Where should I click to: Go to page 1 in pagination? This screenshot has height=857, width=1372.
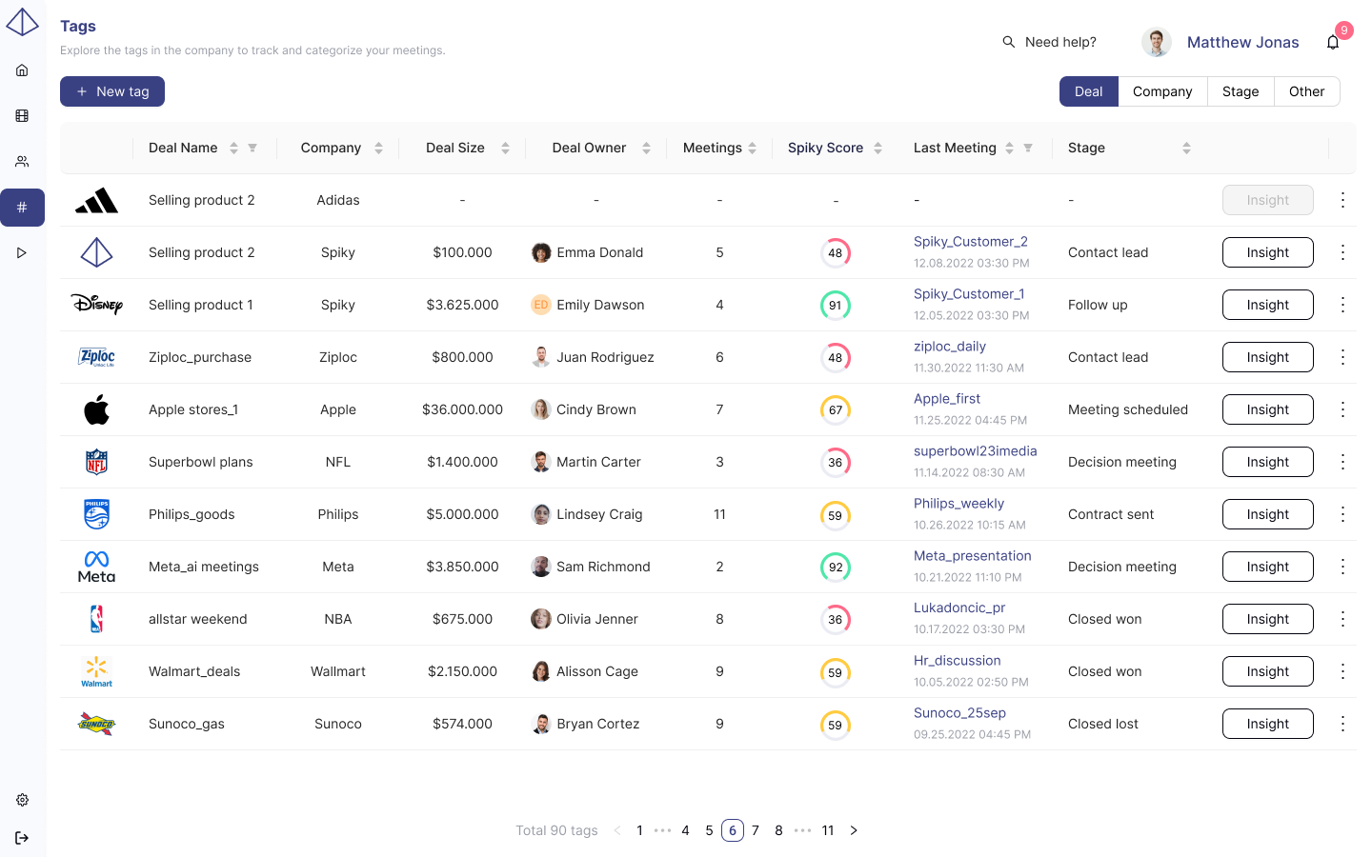point(639,830)
